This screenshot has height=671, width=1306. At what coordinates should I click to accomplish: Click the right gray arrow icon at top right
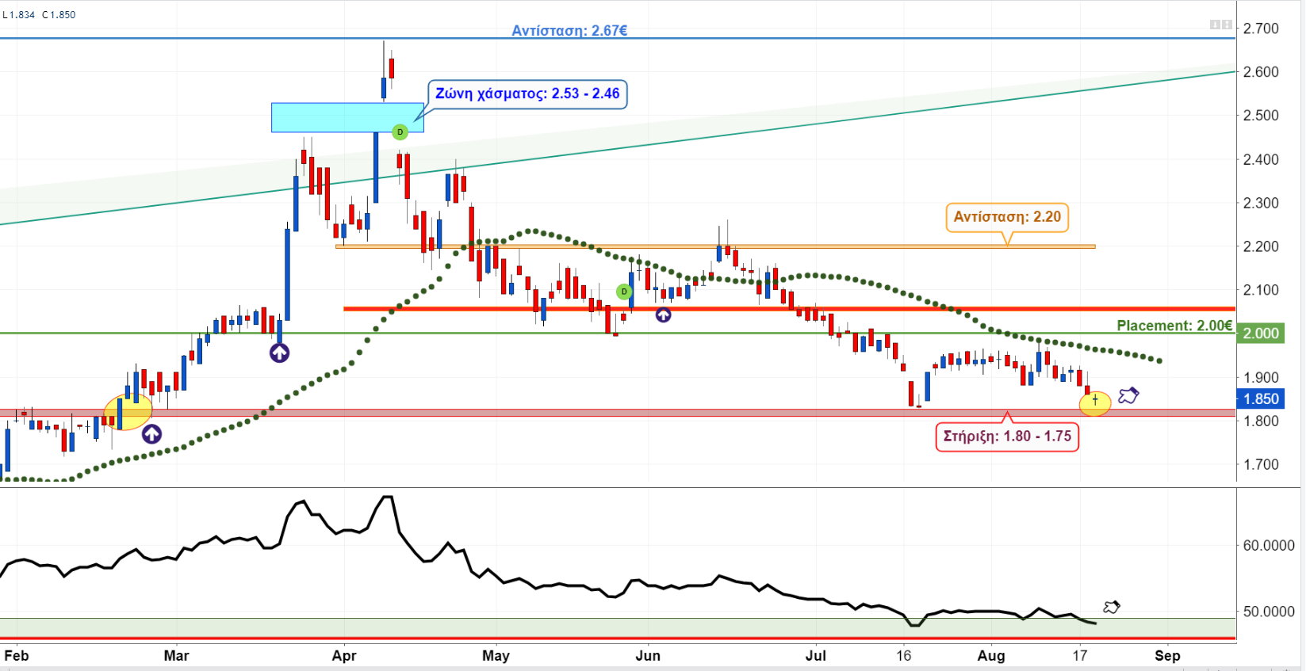(x=1227, y=25)
